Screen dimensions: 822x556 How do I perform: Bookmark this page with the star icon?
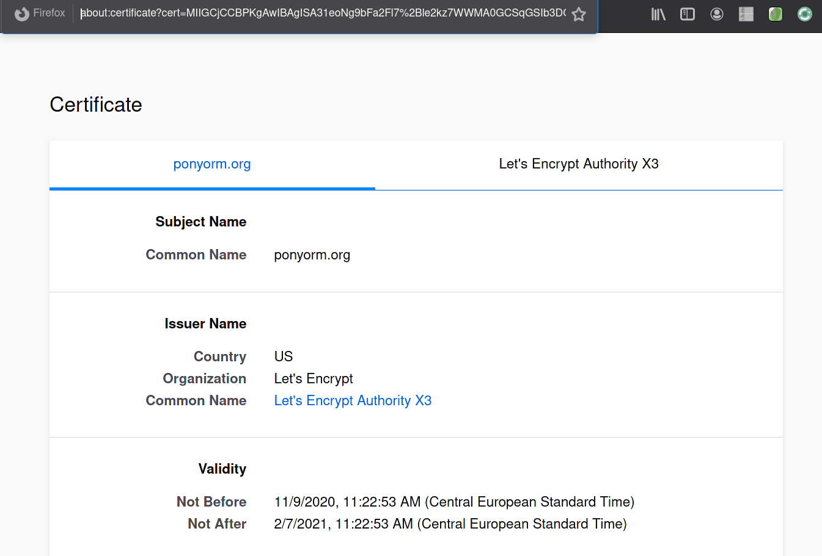point(579,14)
